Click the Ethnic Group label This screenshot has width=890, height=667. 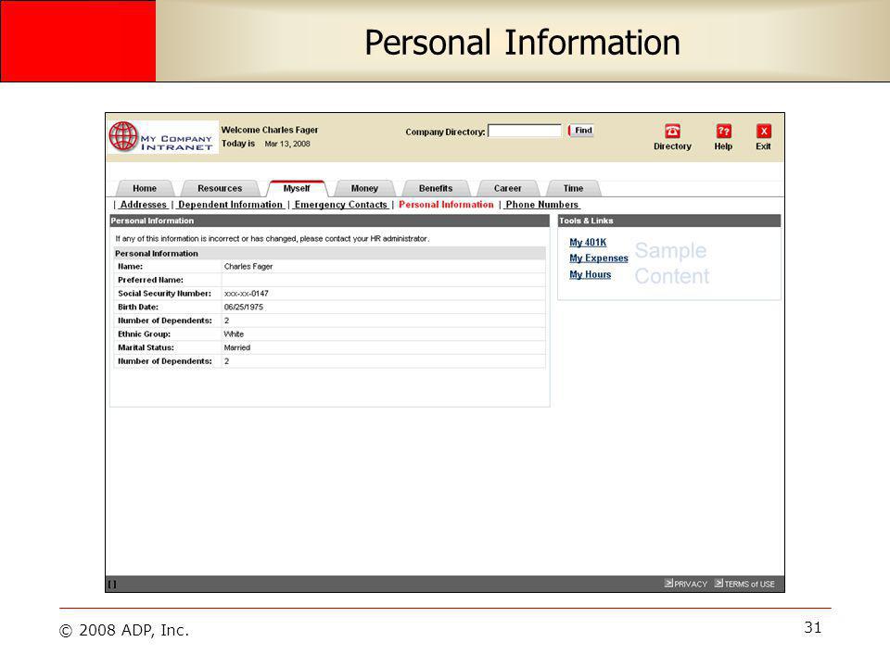pos(145,334)
